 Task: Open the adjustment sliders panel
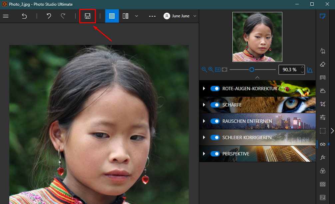tap(323, 117)
